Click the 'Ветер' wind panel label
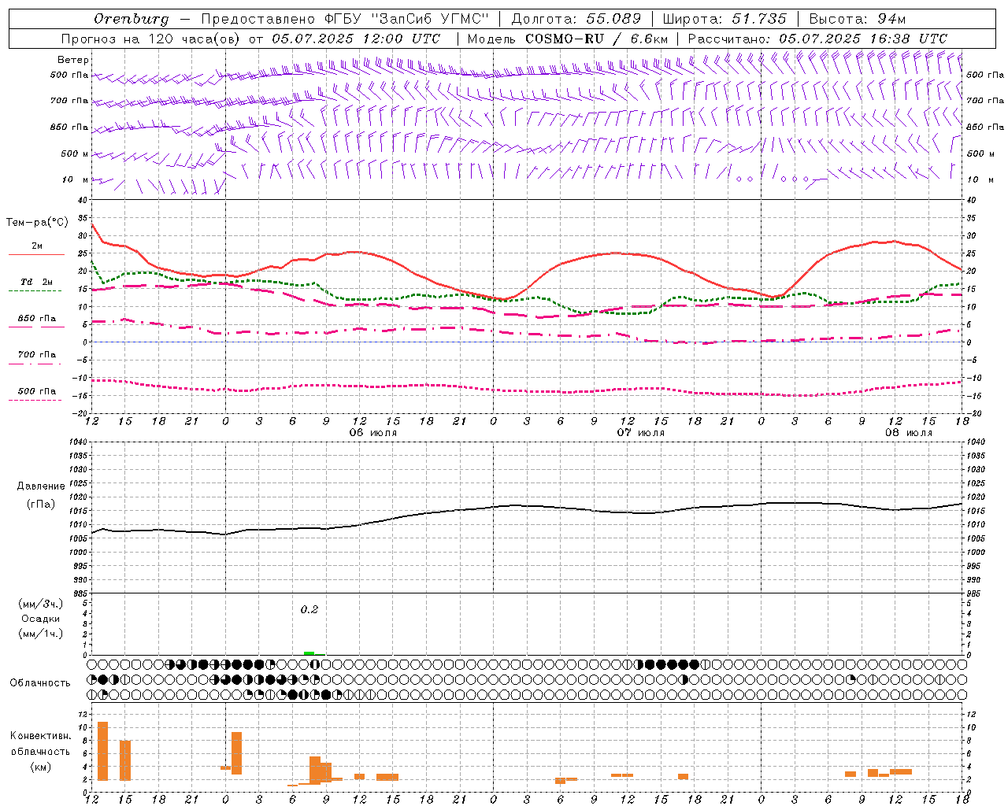1008x806 pixels. click(73, 60)
